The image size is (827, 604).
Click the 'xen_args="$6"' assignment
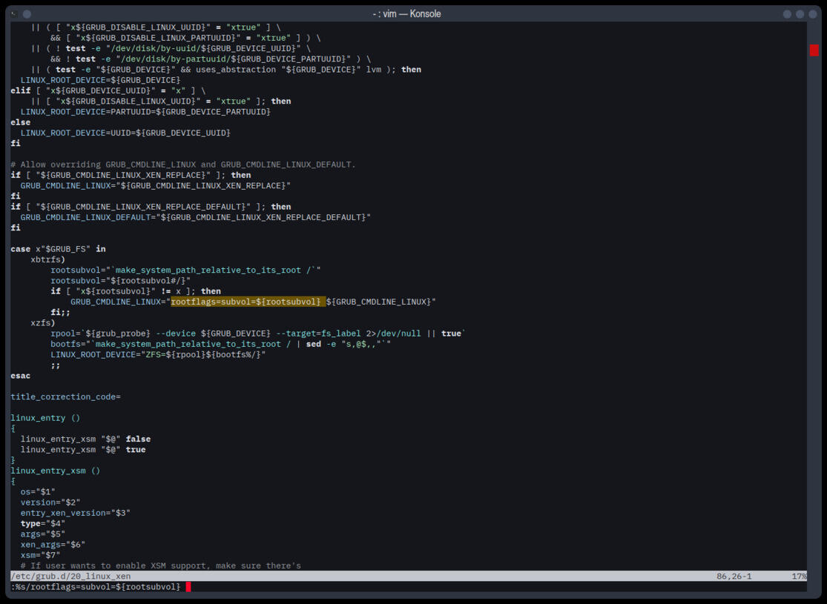coord(53,545)
